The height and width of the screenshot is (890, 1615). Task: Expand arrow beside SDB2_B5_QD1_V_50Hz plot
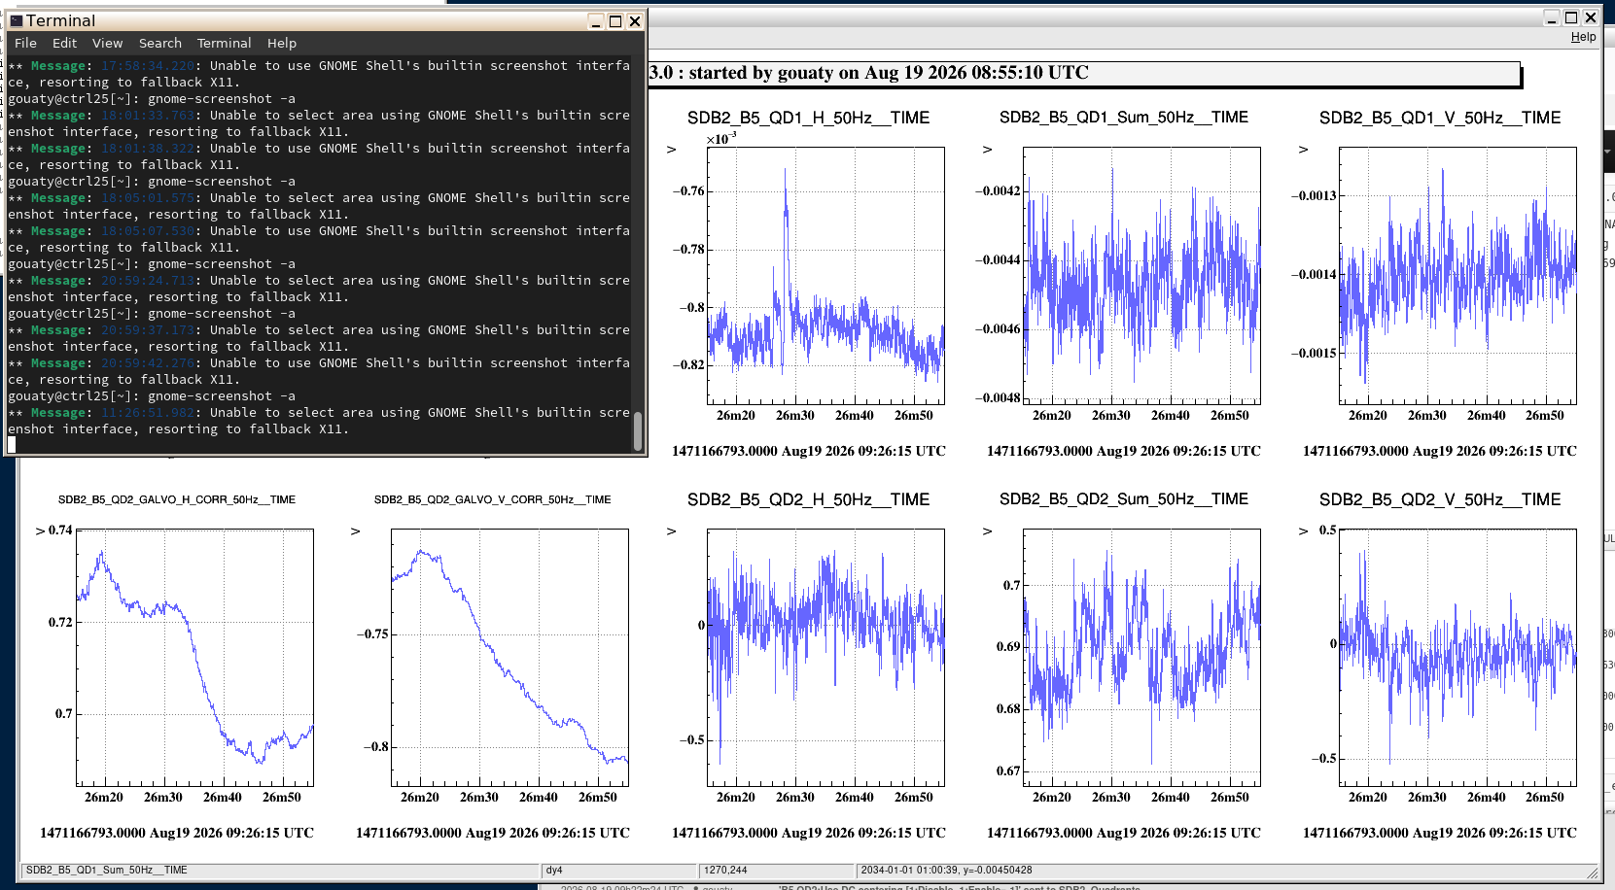coord(1303,150)
